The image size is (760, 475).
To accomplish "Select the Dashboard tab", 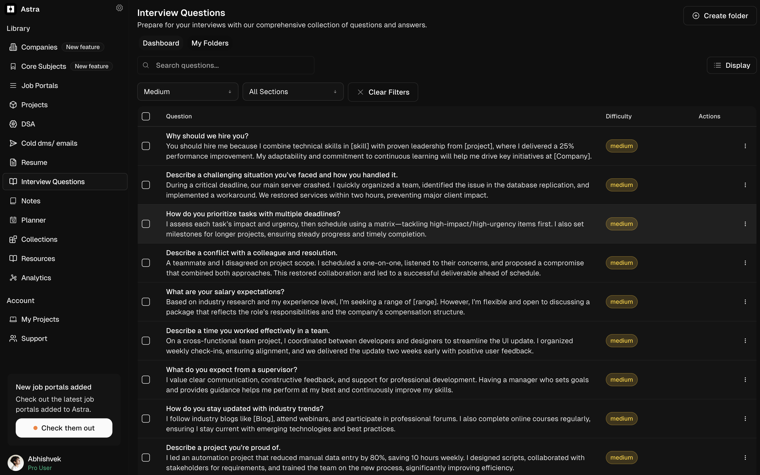I will point(161,43).
